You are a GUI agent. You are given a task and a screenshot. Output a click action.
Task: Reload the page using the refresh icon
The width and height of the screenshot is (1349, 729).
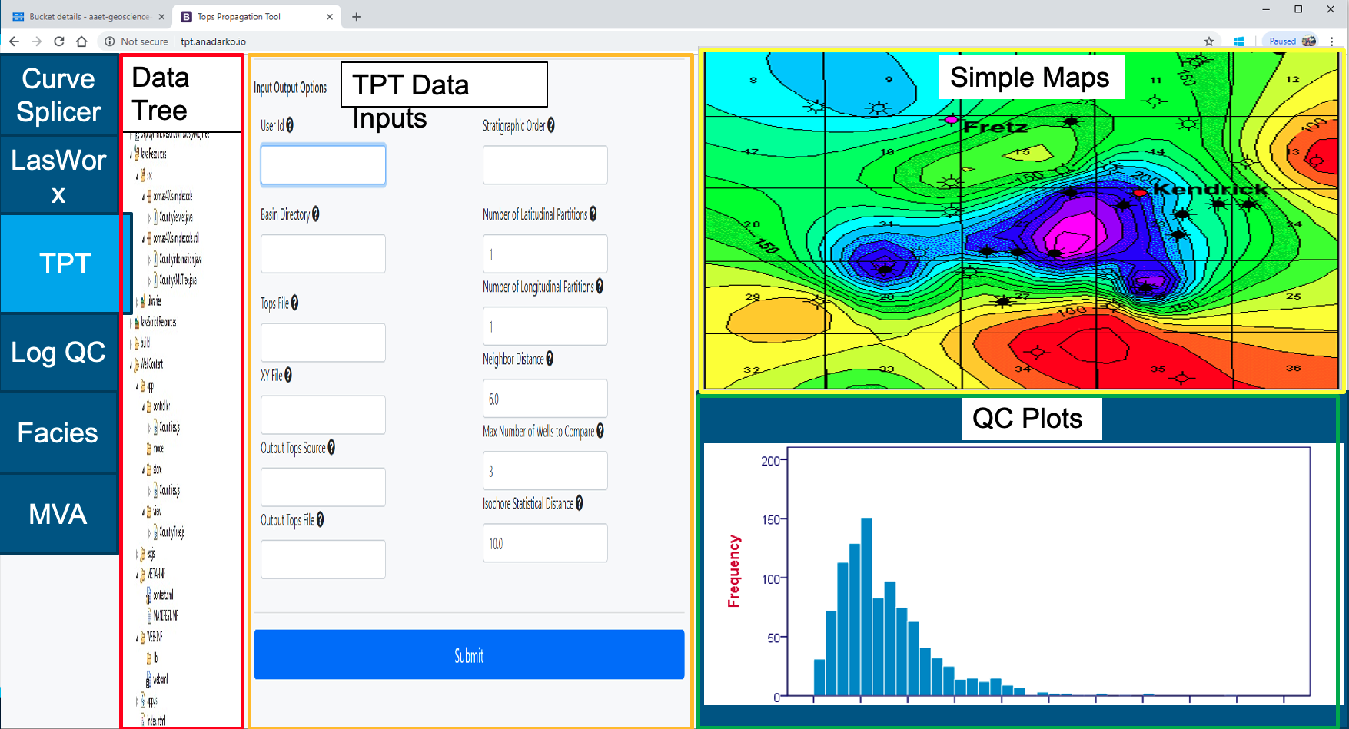(59, 41)
